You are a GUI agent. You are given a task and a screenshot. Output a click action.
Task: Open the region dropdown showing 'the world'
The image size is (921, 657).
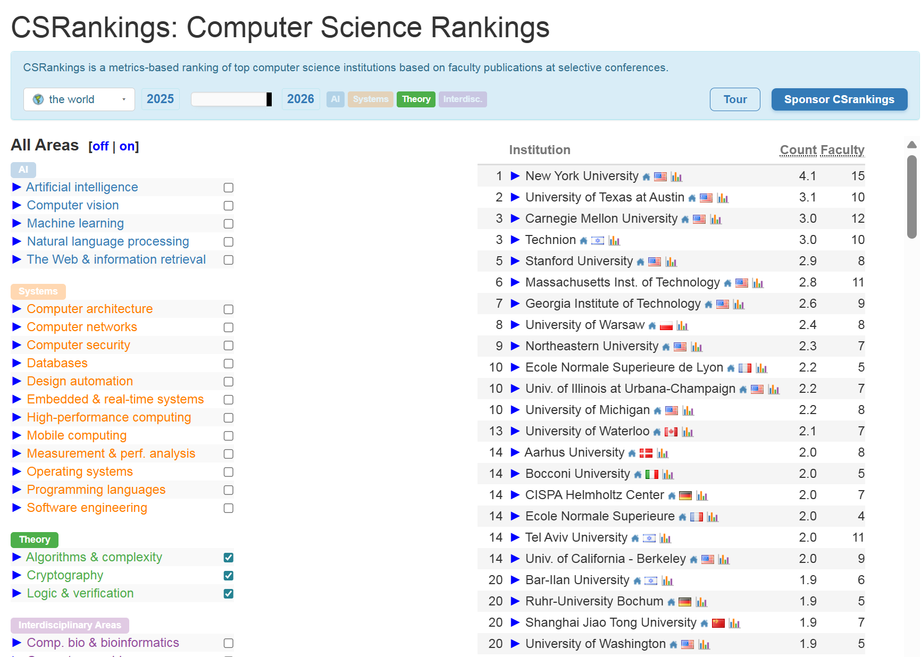tap(79, 99)
